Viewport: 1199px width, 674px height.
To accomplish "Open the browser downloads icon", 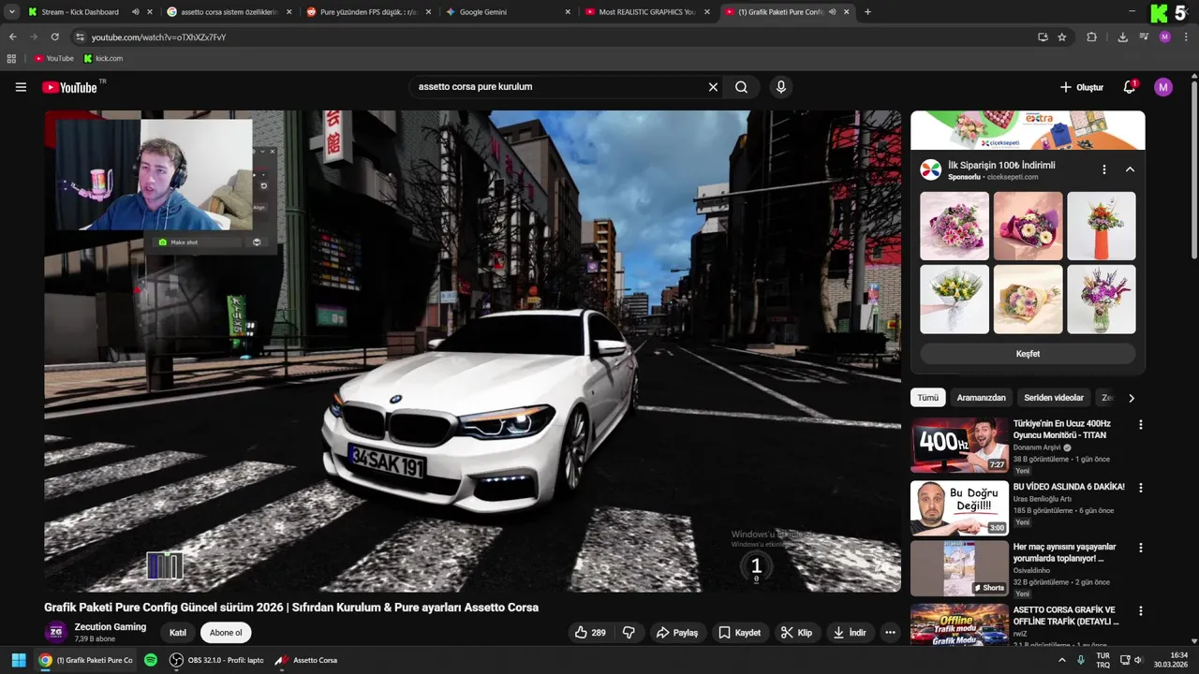I will click(1122, 37).
